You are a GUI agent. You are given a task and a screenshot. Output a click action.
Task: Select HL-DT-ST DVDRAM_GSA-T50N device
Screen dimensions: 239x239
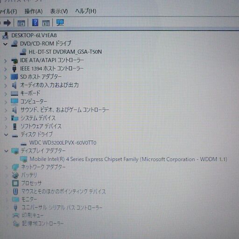(65, 52)
